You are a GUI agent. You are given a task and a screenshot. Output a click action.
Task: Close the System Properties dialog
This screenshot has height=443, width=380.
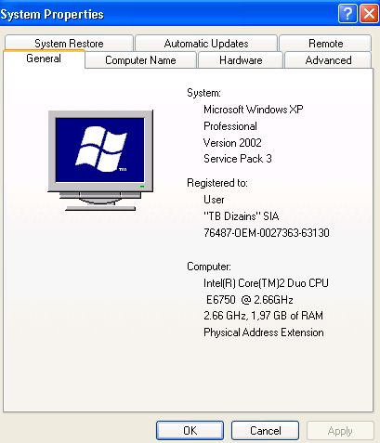coord(369,14)
